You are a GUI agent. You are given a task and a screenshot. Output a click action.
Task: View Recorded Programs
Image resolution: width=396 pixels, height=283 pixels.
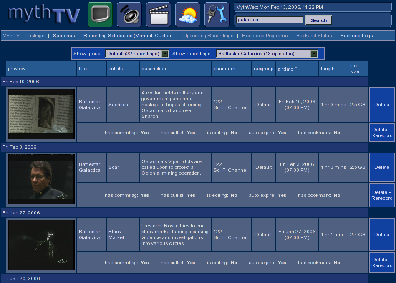tap(265, 36)
